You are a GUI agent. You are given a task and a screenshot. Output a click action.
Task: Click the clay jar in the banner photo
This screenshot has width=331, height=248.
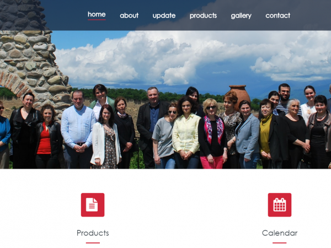[239, 94]
